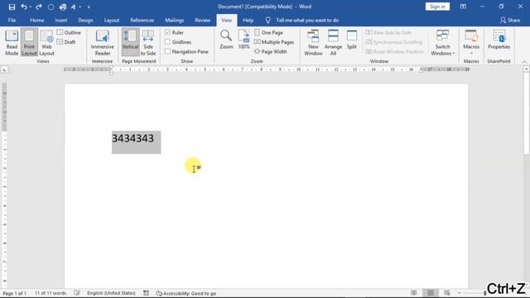
Task: Set zoom to 100%
Action: point(243,40)
